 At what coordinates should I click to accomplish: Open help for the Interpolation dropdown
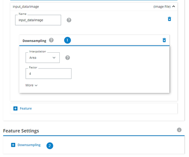(67, 58)
